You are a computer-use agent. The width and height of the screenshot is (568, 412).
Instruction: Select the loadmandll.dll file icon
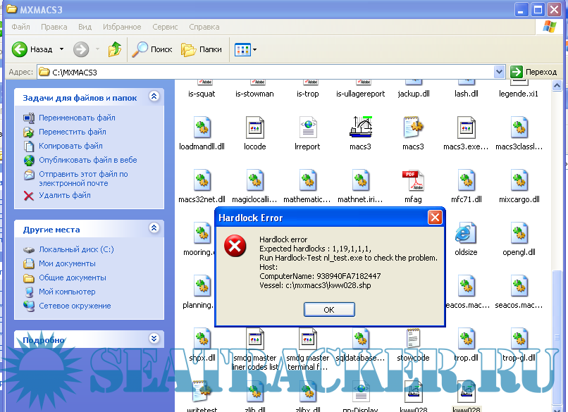(x=202, y=129)
